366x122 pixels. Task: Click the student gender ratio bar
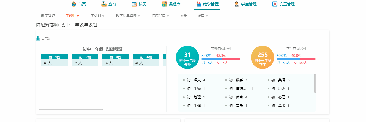[296, 59]
